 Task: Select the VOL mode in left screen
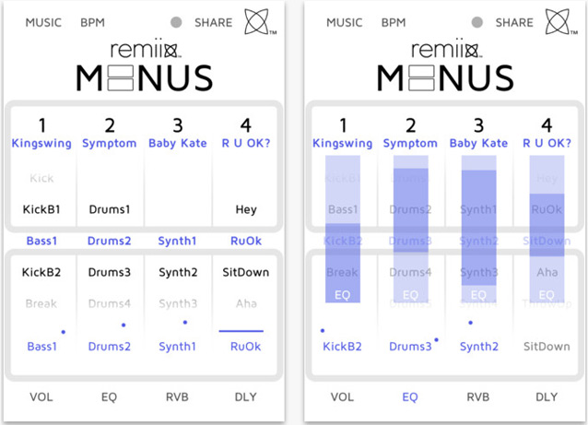41,397
